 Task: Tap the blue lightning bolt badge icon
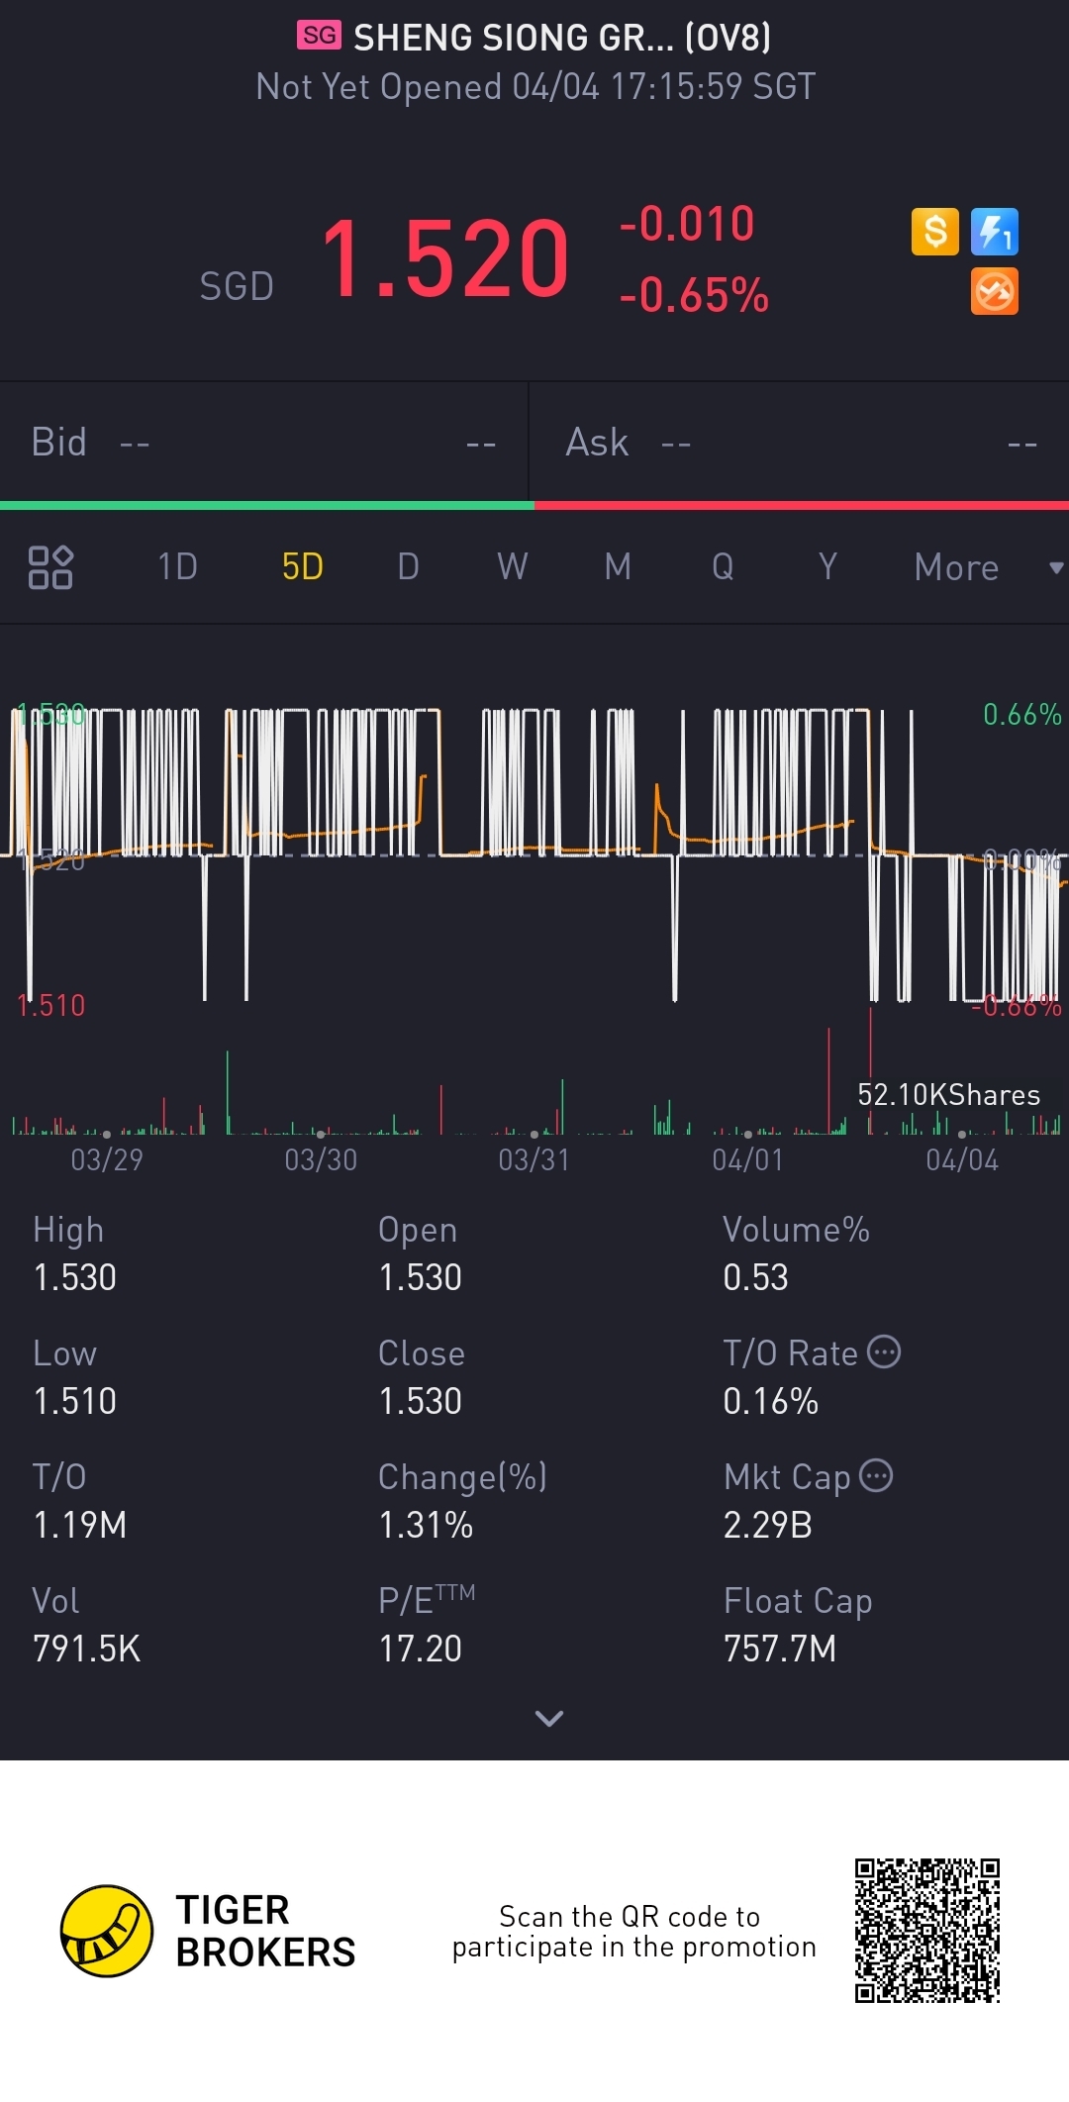[x=995, y=232]
